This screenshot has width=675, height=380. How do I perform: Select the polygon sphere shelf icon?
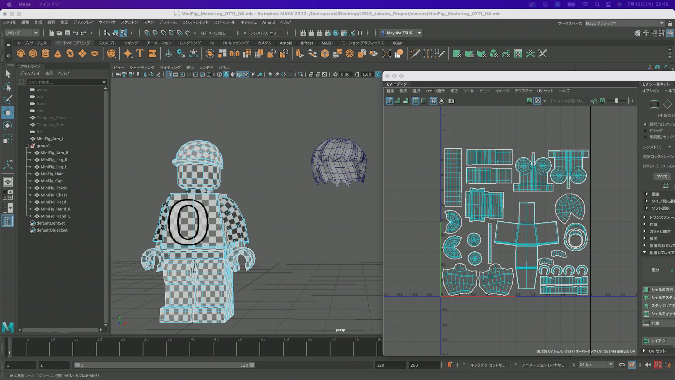[21, 53]
